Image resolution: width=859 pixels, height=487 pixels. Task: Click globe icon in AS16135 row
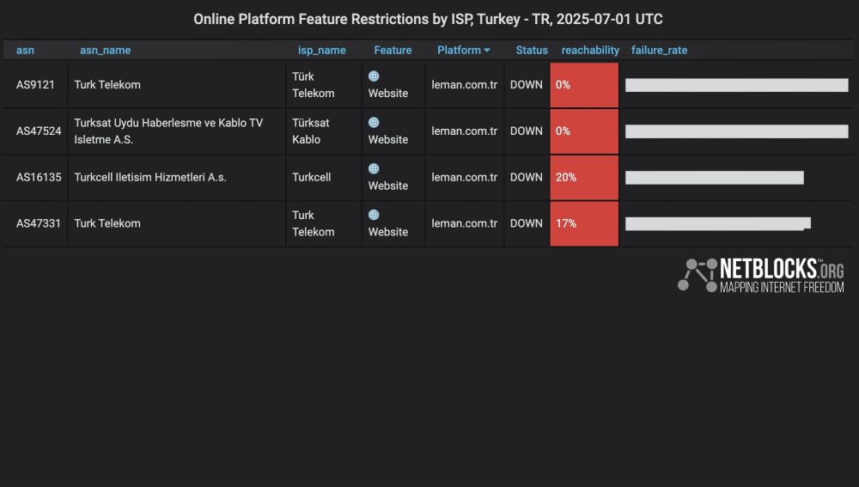[374, 168]
